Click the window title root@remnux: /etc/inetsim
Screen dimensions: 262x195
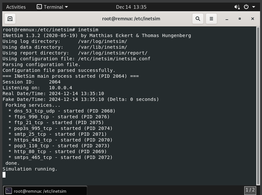(131, 19)
